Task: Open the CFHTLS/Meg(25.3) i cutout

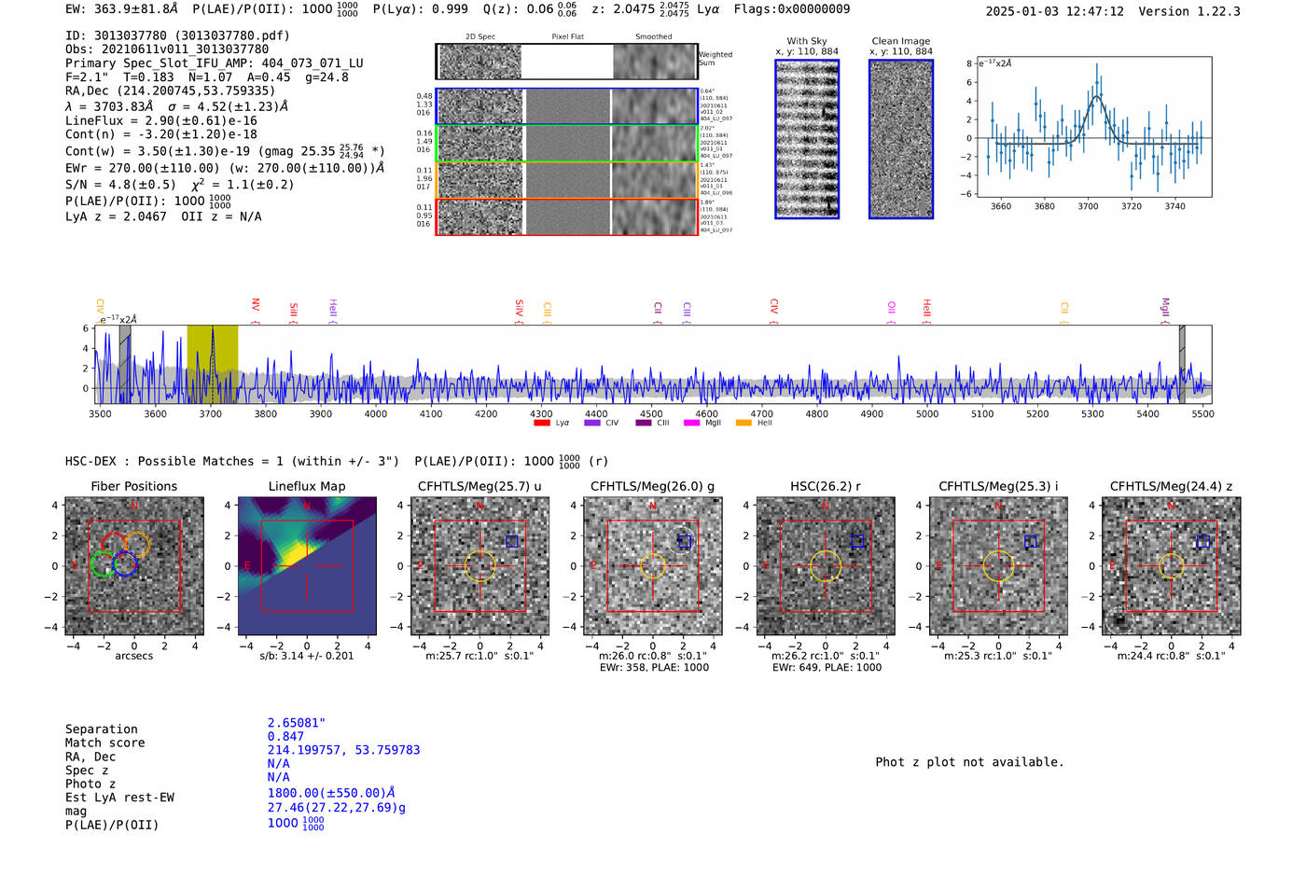Action: [998, 566]
